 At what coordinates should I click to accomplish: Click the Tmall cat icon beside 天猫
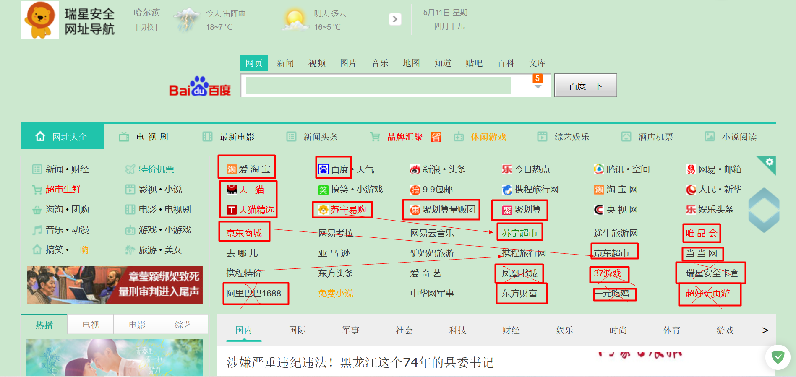tap(231, 190)
